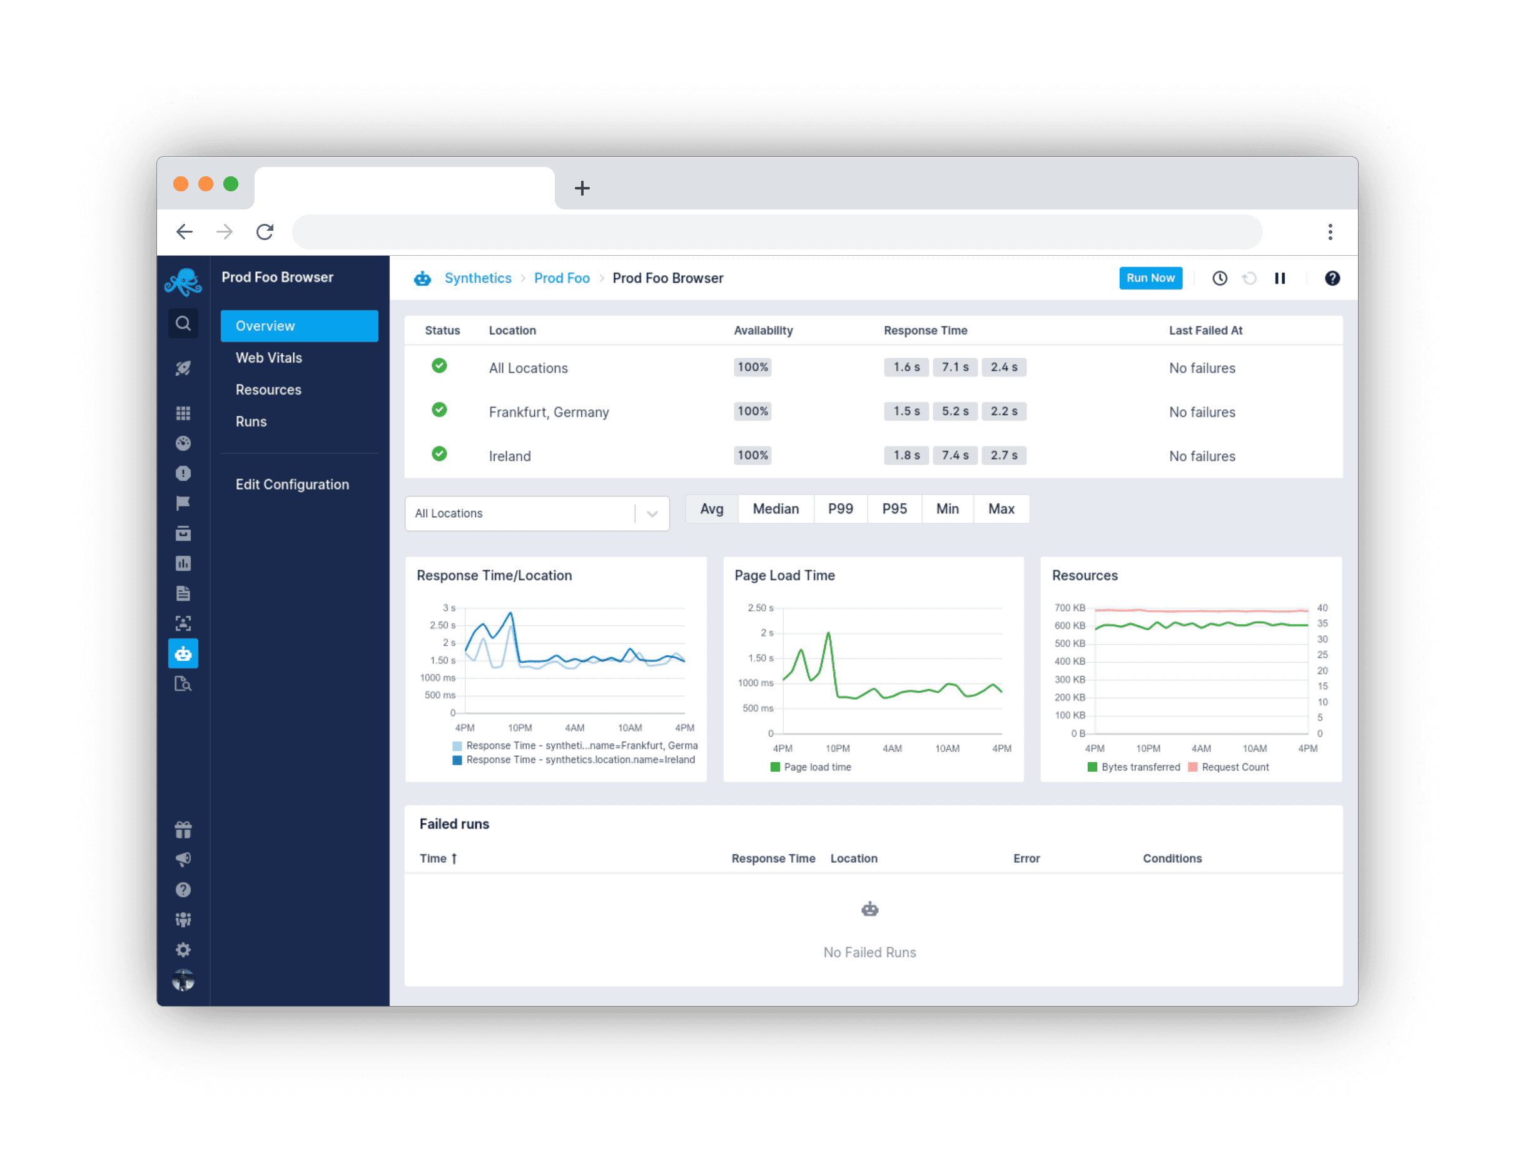This screenshot has height=1163, width=1515.
Task: Open browser three-dot menu
Action: (1329, 232)
